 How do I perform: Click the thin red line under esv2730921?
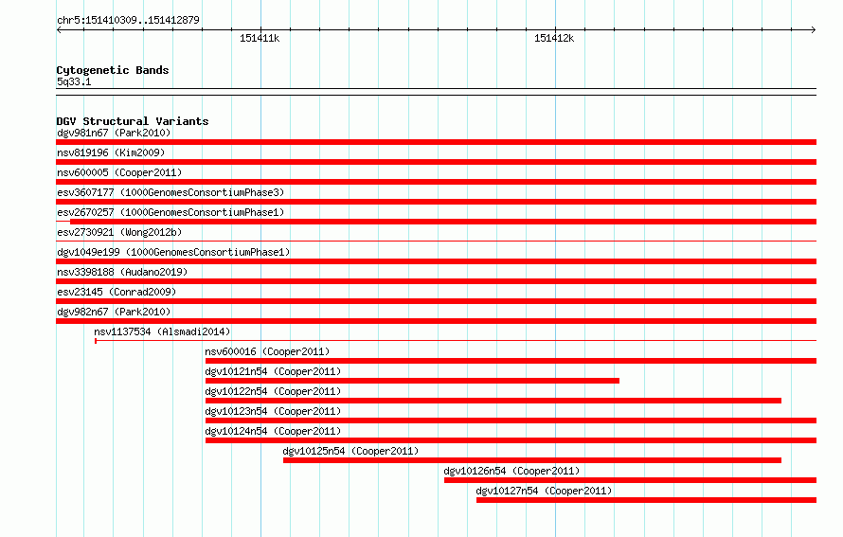tap(436, 241)
